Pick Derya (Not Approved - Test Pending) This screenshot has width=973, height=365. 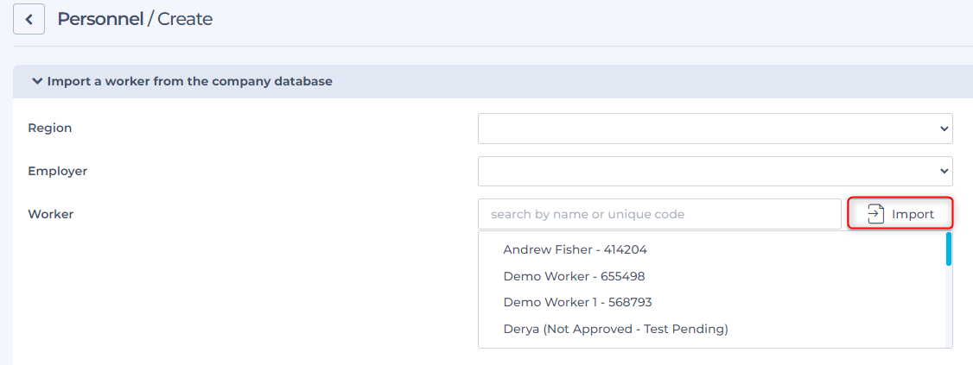tap(615, 329)
